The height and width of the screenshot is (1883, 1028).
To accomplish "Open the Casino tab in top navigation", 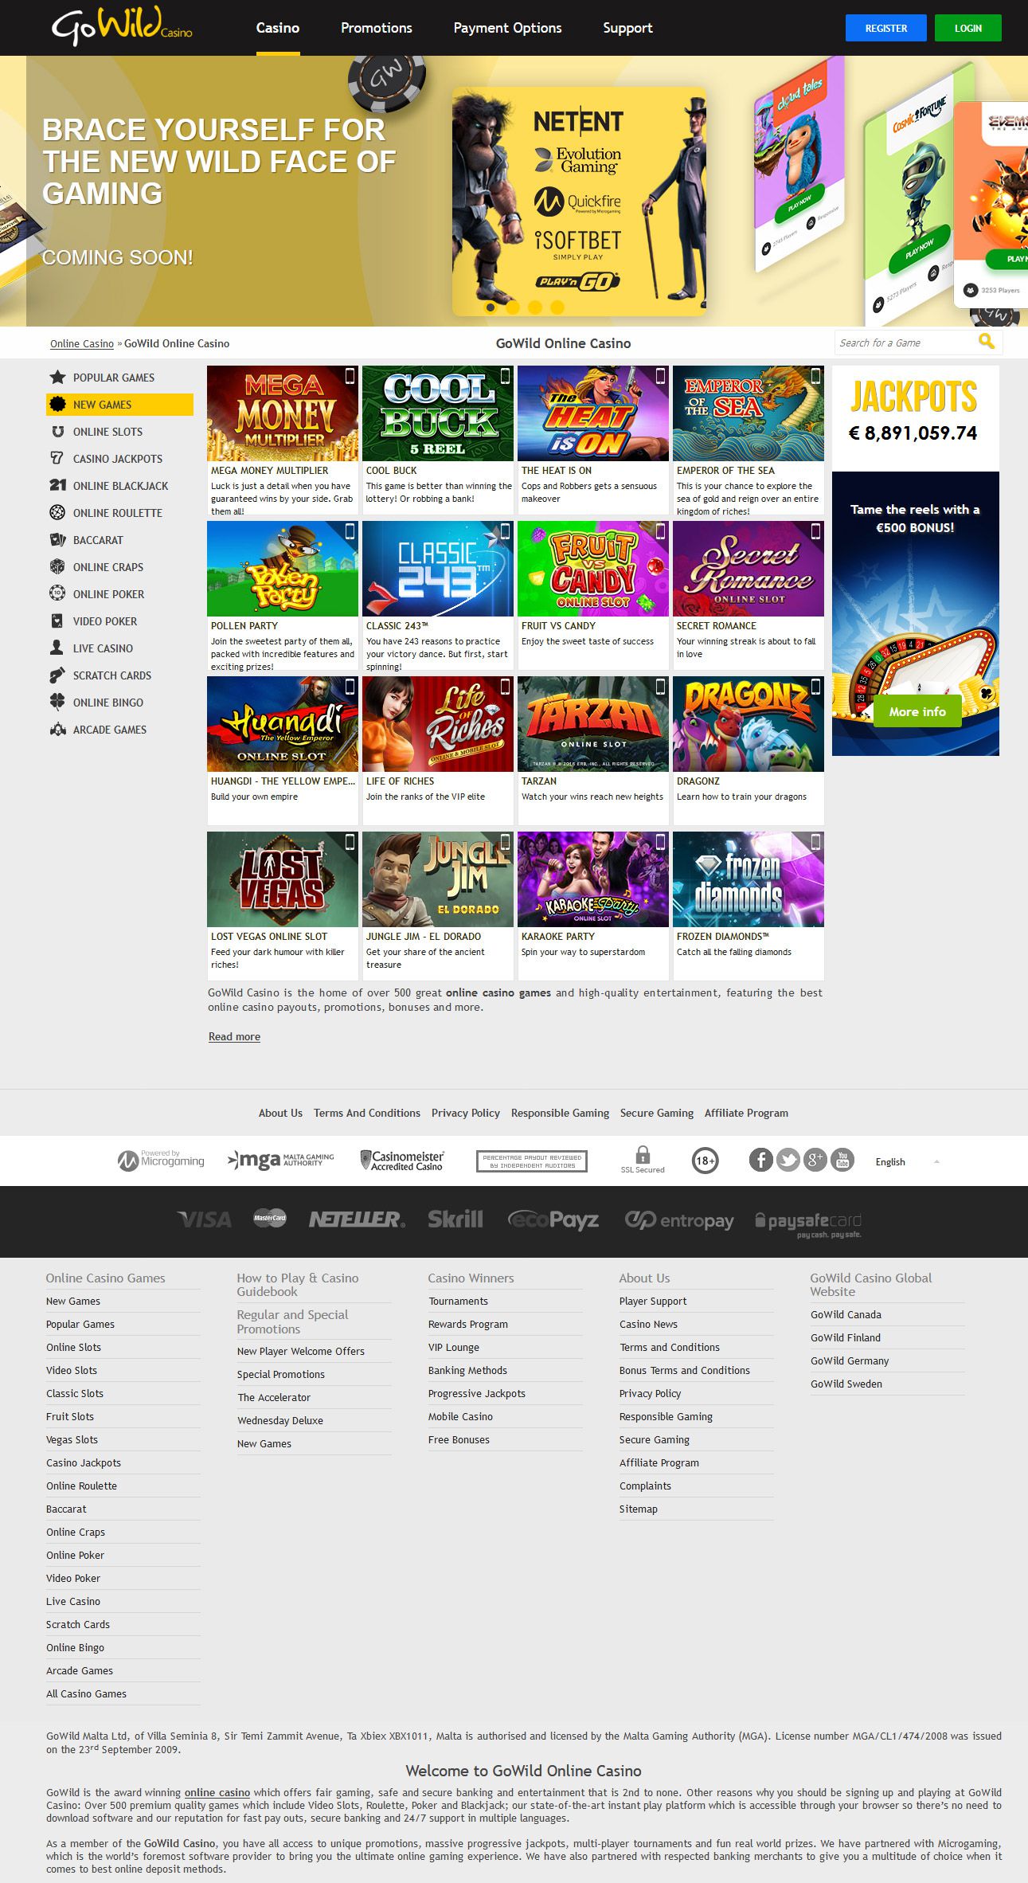I will tap(278, 28).
